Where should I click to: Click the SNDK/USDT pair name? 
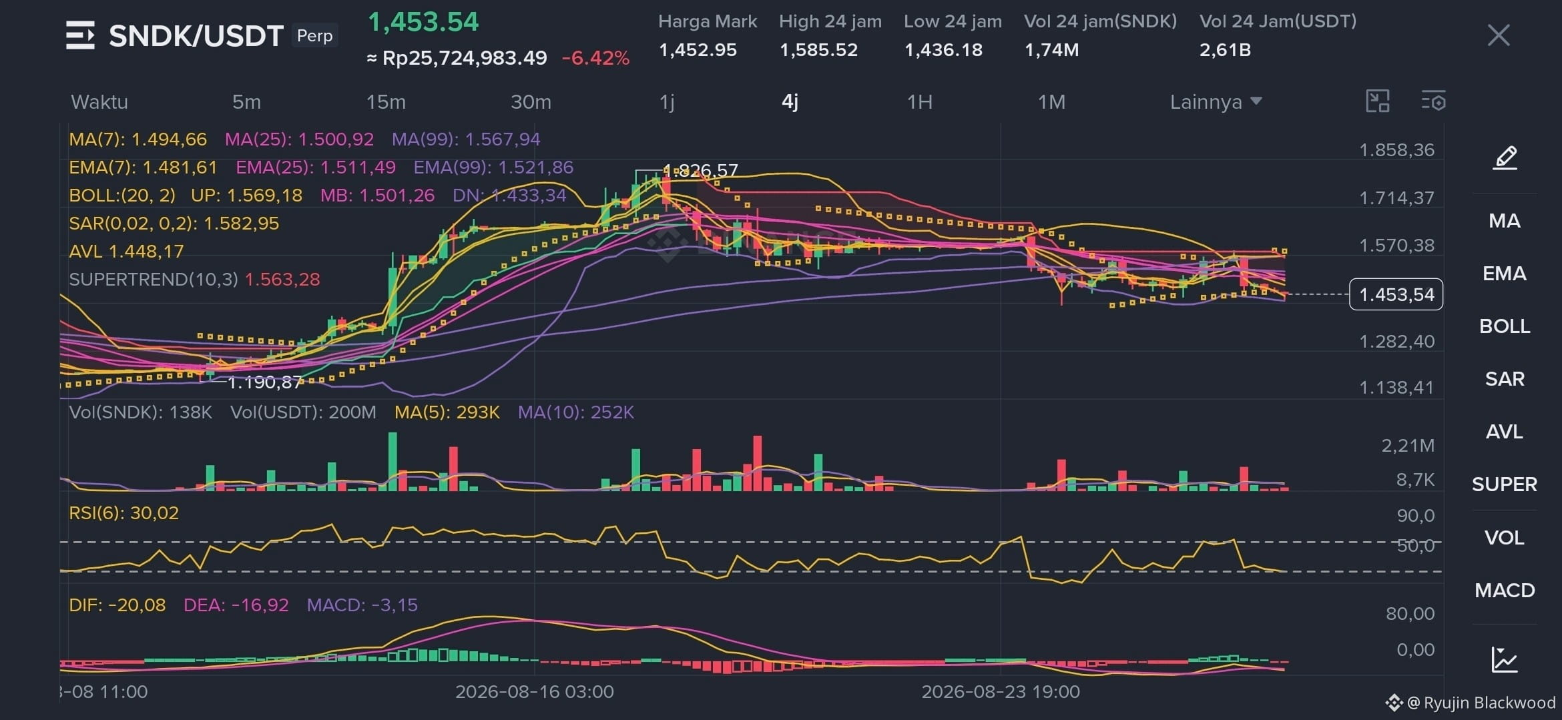click(196, 36)
